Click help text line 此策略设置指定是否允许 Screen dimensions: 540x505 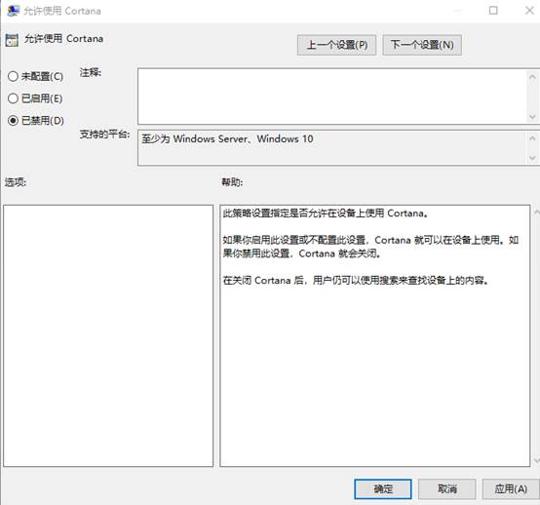[x=326, y=214]
